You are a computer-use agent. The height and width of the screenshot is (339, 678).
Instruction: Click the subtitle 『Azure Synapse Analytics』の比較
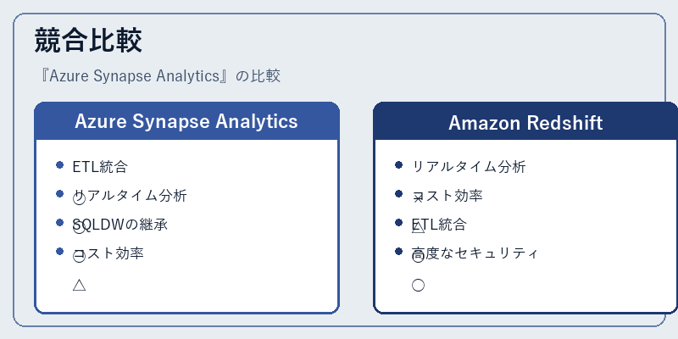158,76
